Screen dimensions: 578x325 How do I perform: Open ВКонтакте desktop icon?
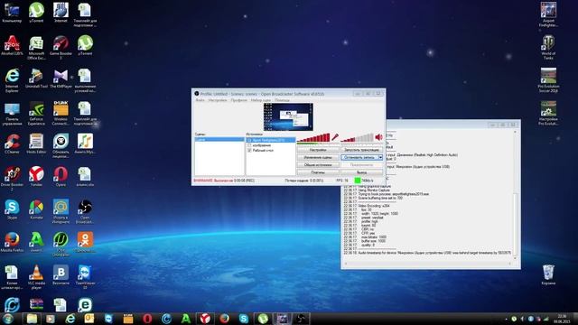[x=61, y=274]
